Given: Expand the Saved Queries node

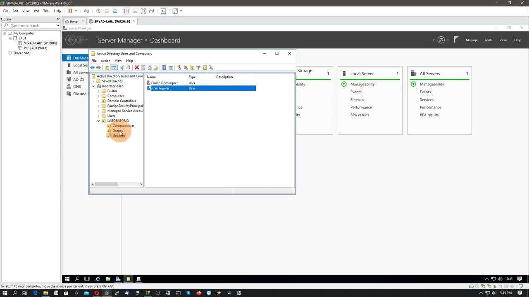Looking at the screenshot, I should click(93, 81).
